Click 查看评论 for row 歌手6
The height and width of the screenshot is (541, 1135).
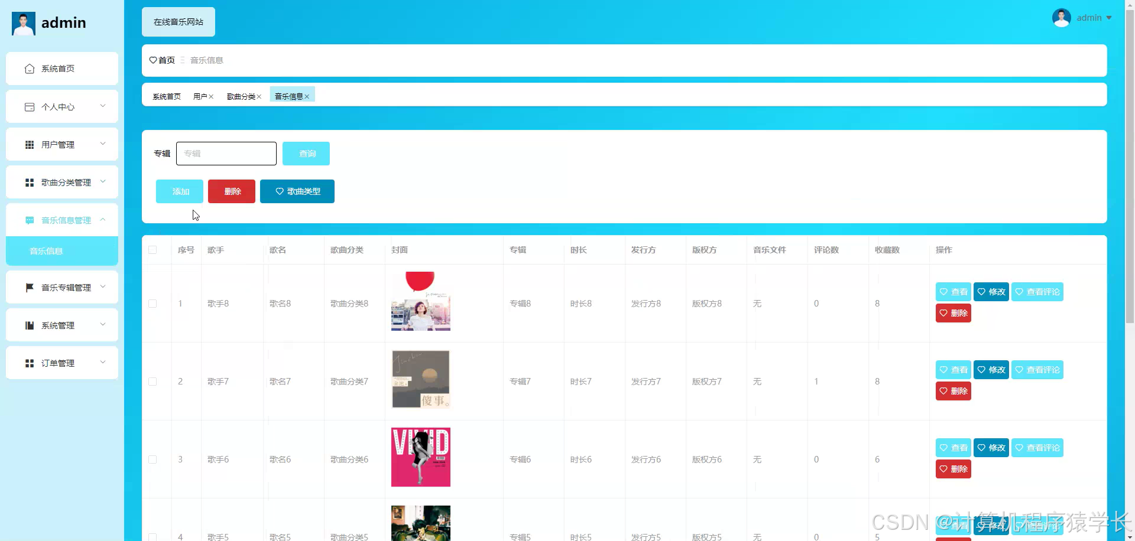pos(1037,448)
